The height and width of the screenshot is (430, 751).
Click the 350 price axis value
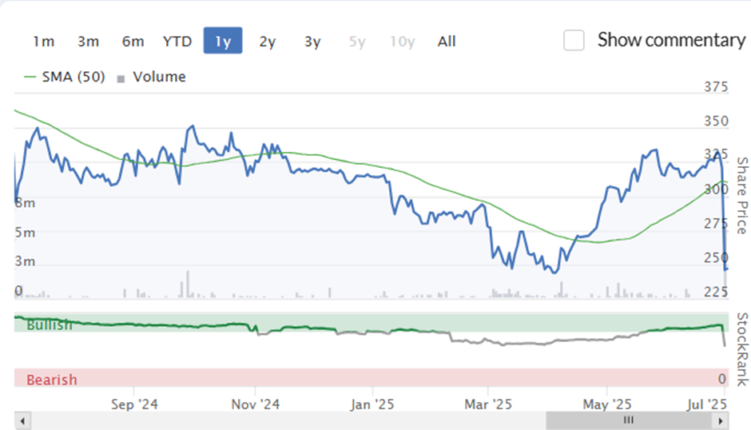[x=716, y=121]
